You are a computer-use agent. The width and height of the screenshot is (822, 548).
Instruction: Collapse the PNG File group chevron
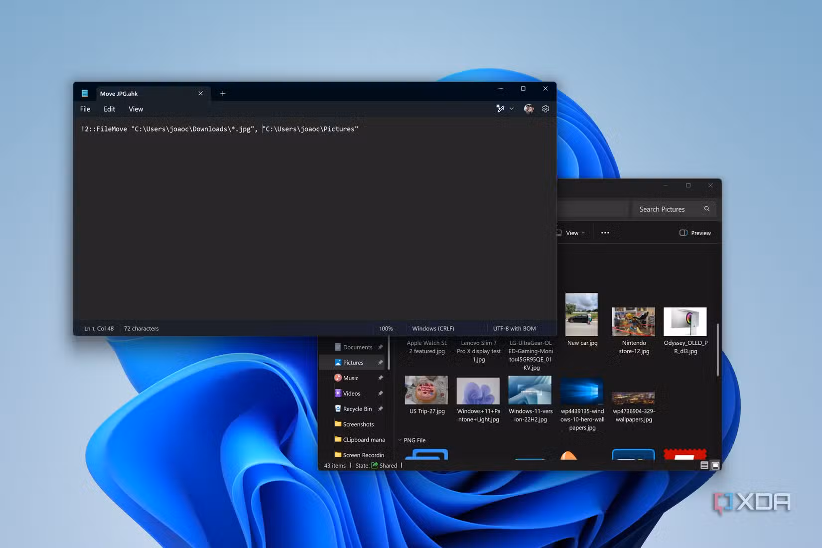pos(400,440)
